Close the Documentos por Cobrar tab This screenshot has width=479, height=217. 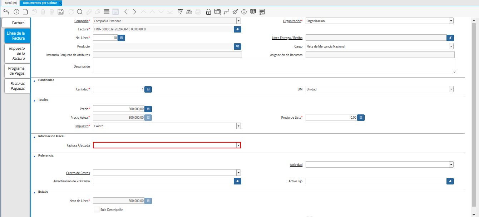60,3
